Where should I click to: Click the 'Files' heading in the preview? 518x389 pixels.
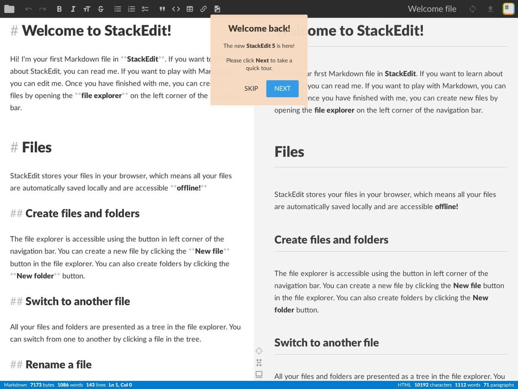coord(289,152)
